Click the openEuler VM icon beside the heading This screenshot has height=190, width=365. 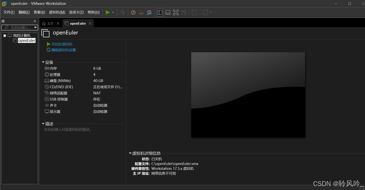tap(45, 33)
